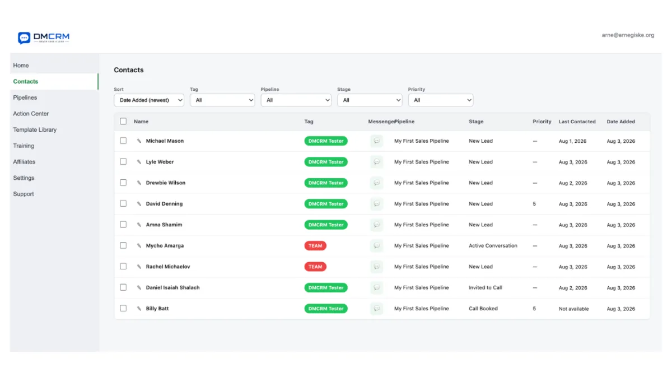Edit pencil icon for Billy Batt
Screen dimensions: 672x377
pyautogui.click(x=139, y=309)
